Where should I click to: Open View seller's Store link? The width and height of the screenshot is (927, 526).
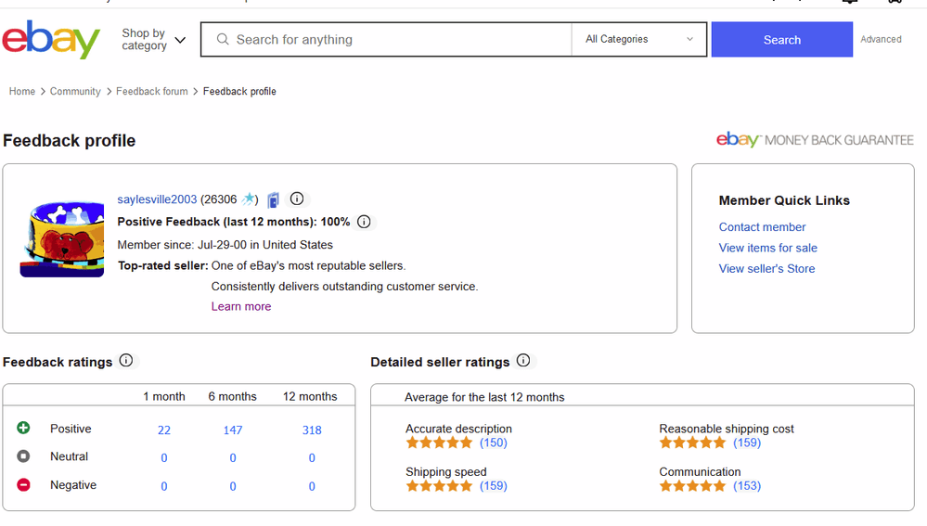click(x=766, y=269)
